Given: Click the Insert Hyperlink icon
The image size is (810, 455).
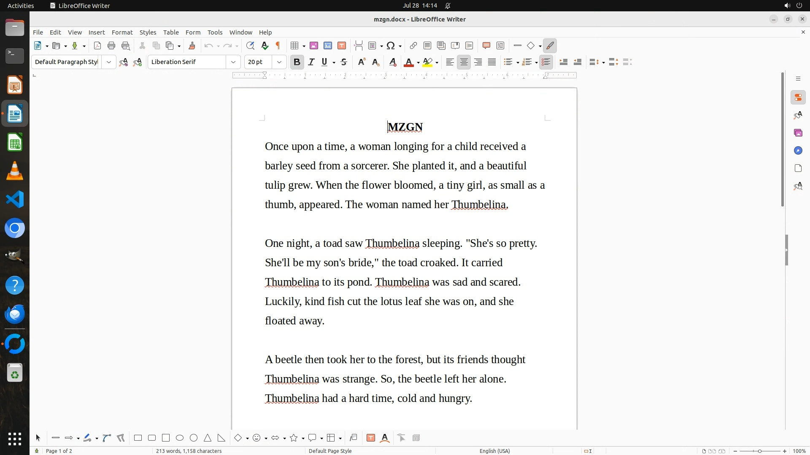Looking at the screenshot, I should click(x=413, y=46).
